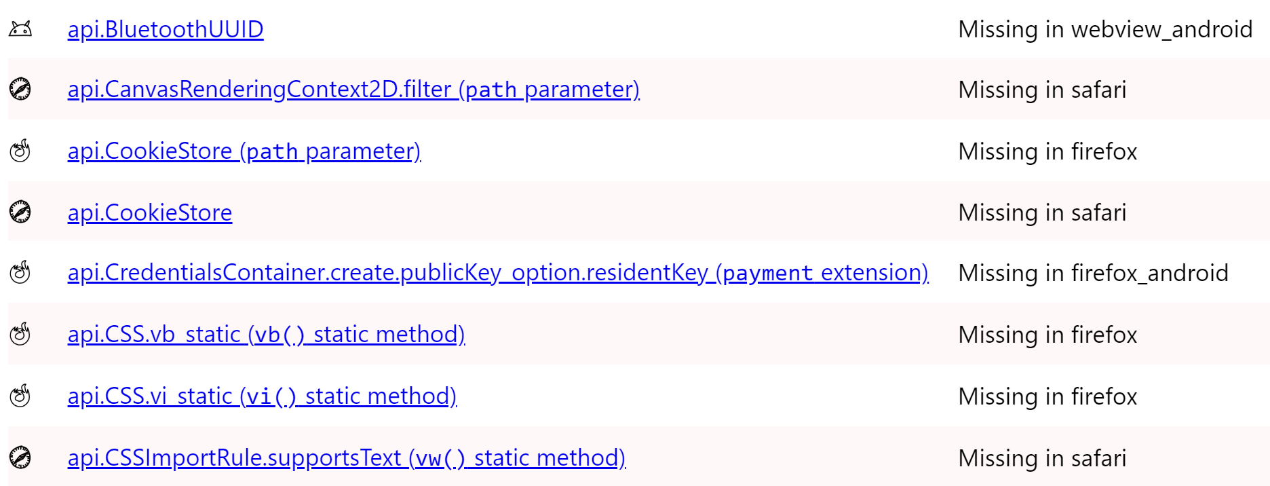Click the Safari icon beside api.CookieStore
This screenshot has height=486, width=1270.
[20, 212]
